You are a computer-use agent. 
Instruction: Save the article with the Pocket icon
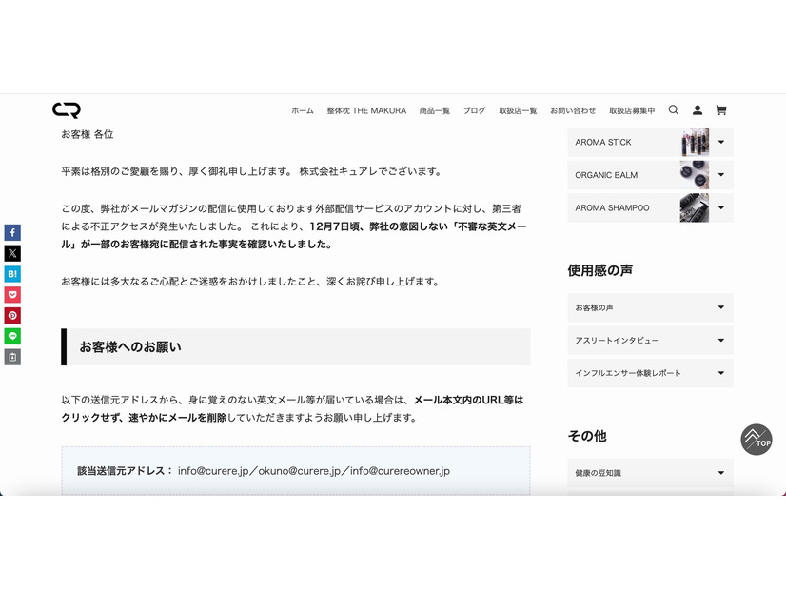(11, 295)
